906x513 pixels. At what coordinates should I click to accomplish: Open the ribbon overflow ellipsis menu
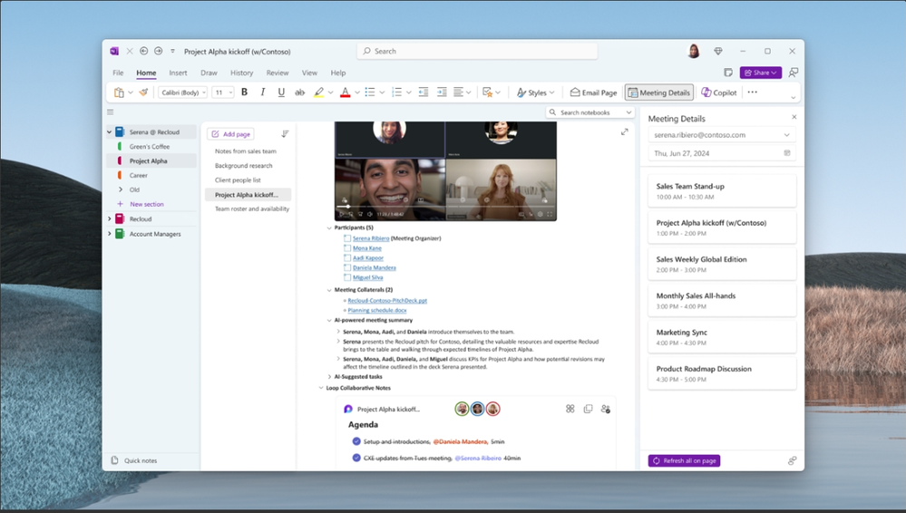[753, 92]
